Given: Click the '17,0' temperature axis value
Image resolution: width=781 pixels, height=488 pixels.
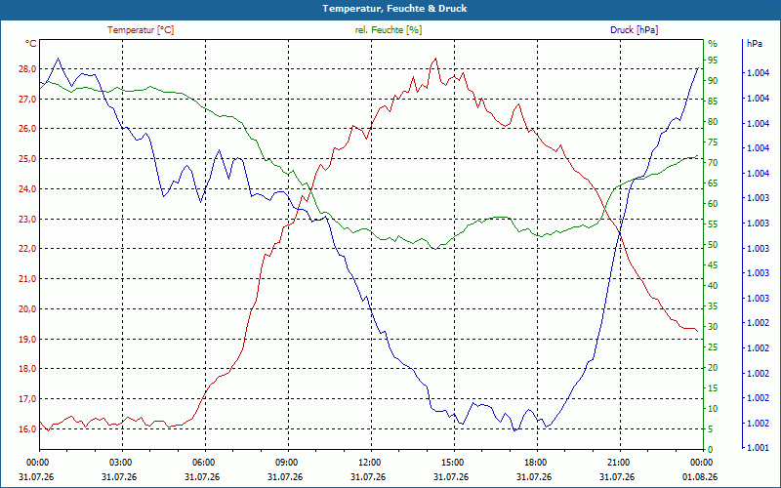Looking at the screenshot, I should tap(27, 399).
